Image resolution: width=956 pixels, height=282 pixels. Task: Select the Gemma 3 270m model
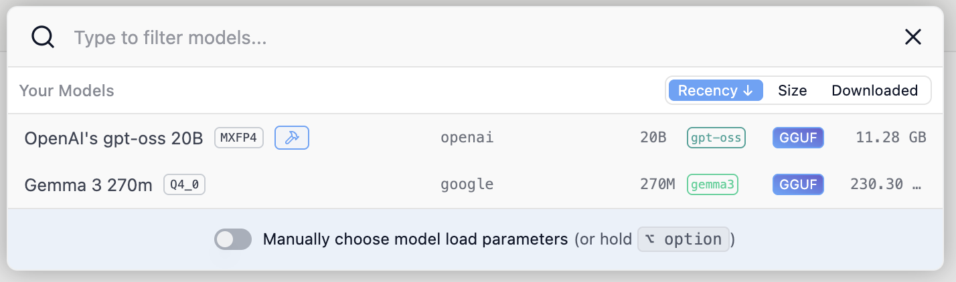tap(88, 184)
